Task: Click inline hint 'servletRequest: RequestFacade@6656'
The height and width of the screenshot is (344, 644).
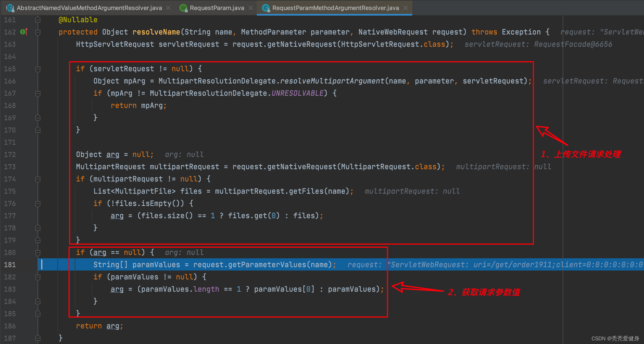Action: click(538, 44)
